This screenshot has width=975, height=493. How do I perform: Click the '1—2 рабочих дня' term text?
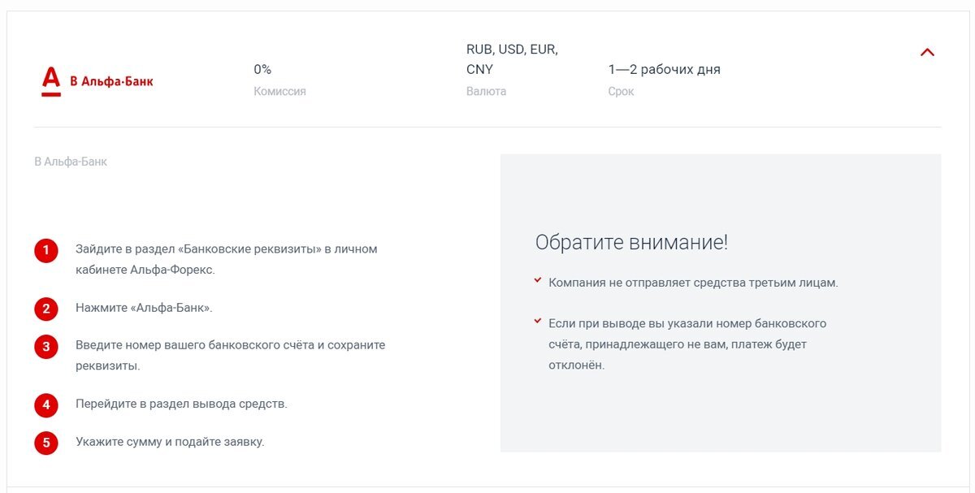point(665,69)
